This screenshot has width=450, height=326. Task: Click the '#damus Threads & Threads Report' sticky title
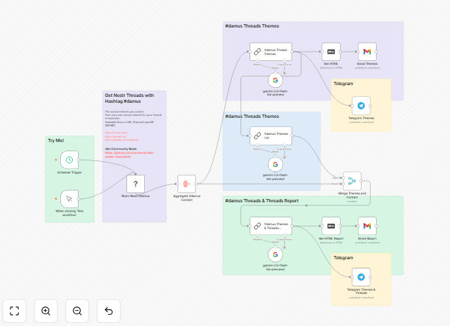click(x=262, y=201)
